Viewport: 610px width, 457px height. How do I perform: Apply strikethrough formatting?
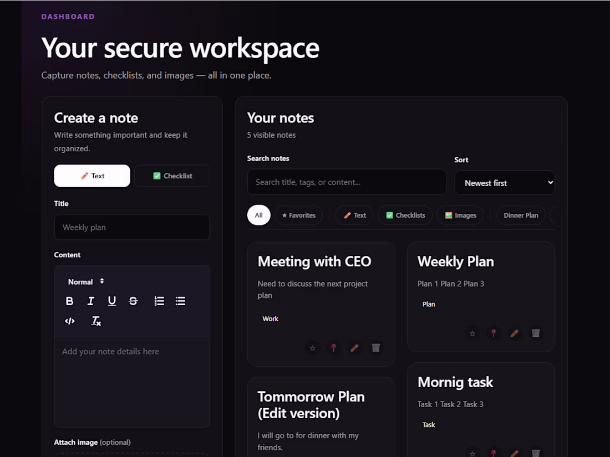pyautogui.click(x=133, y=301)
